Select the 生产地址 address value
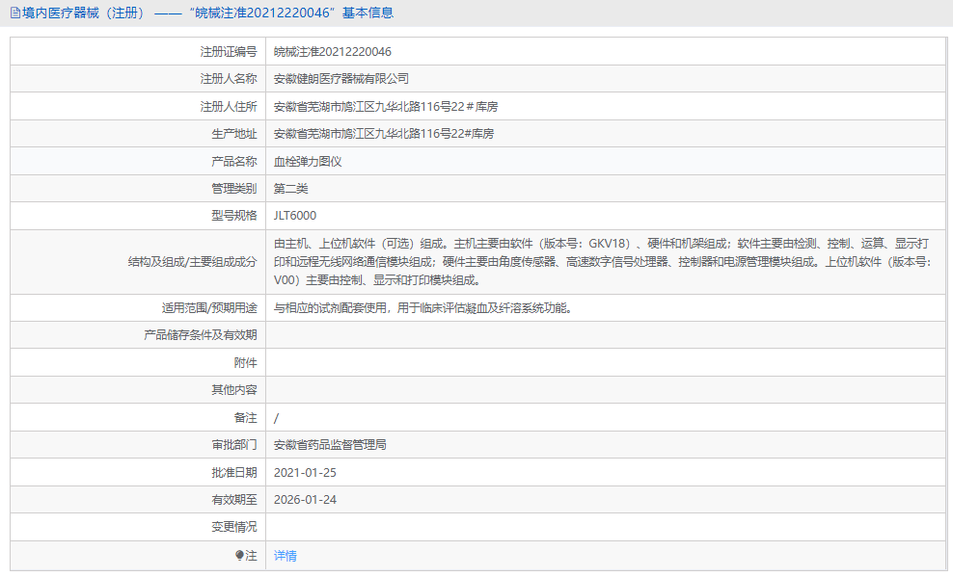 coord(384,134)
